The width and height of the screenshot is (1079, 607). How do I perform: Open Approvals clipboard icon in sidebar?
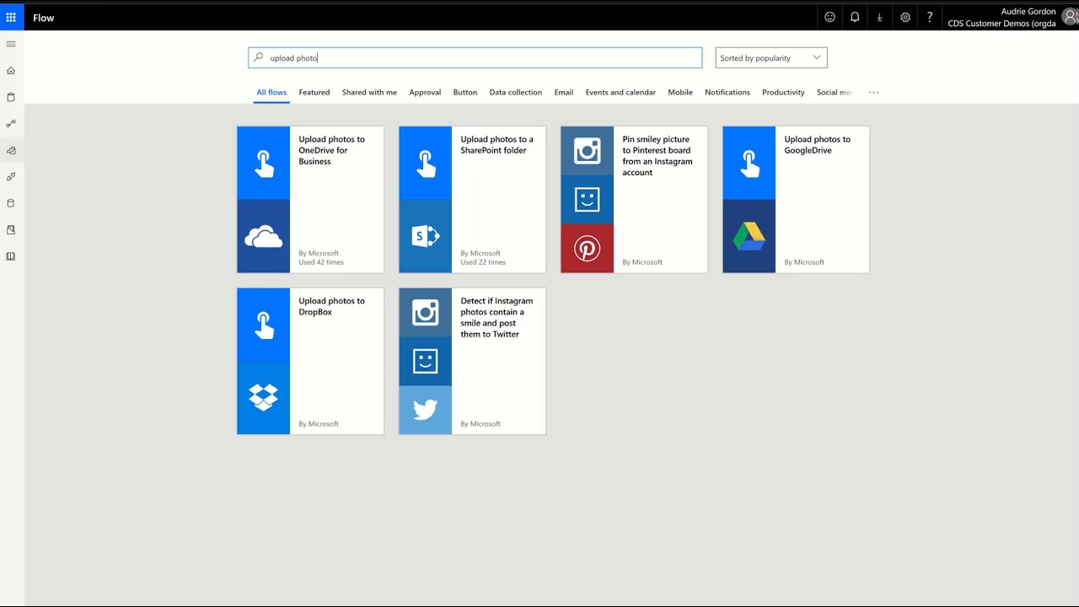[11, 97]
